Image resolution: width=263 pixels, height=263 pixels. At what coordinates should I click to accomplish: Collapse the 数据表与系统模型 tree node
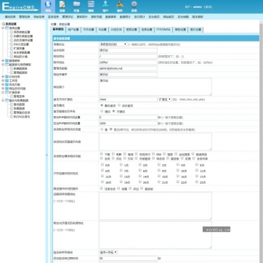click(3, 65)
